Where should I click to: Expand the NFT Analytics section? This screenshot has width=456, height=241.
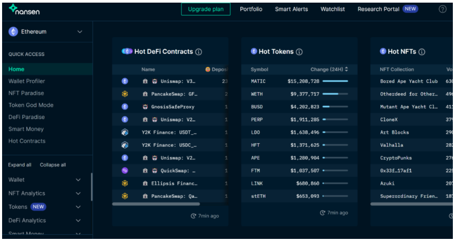(x=78, y=193)
